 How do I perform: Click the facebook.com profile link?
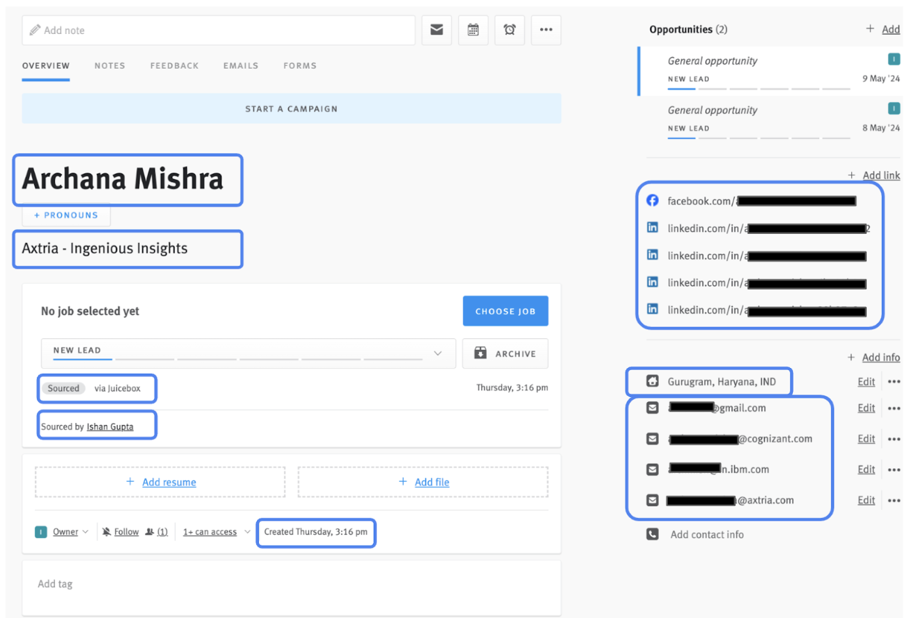pos(762,201)
